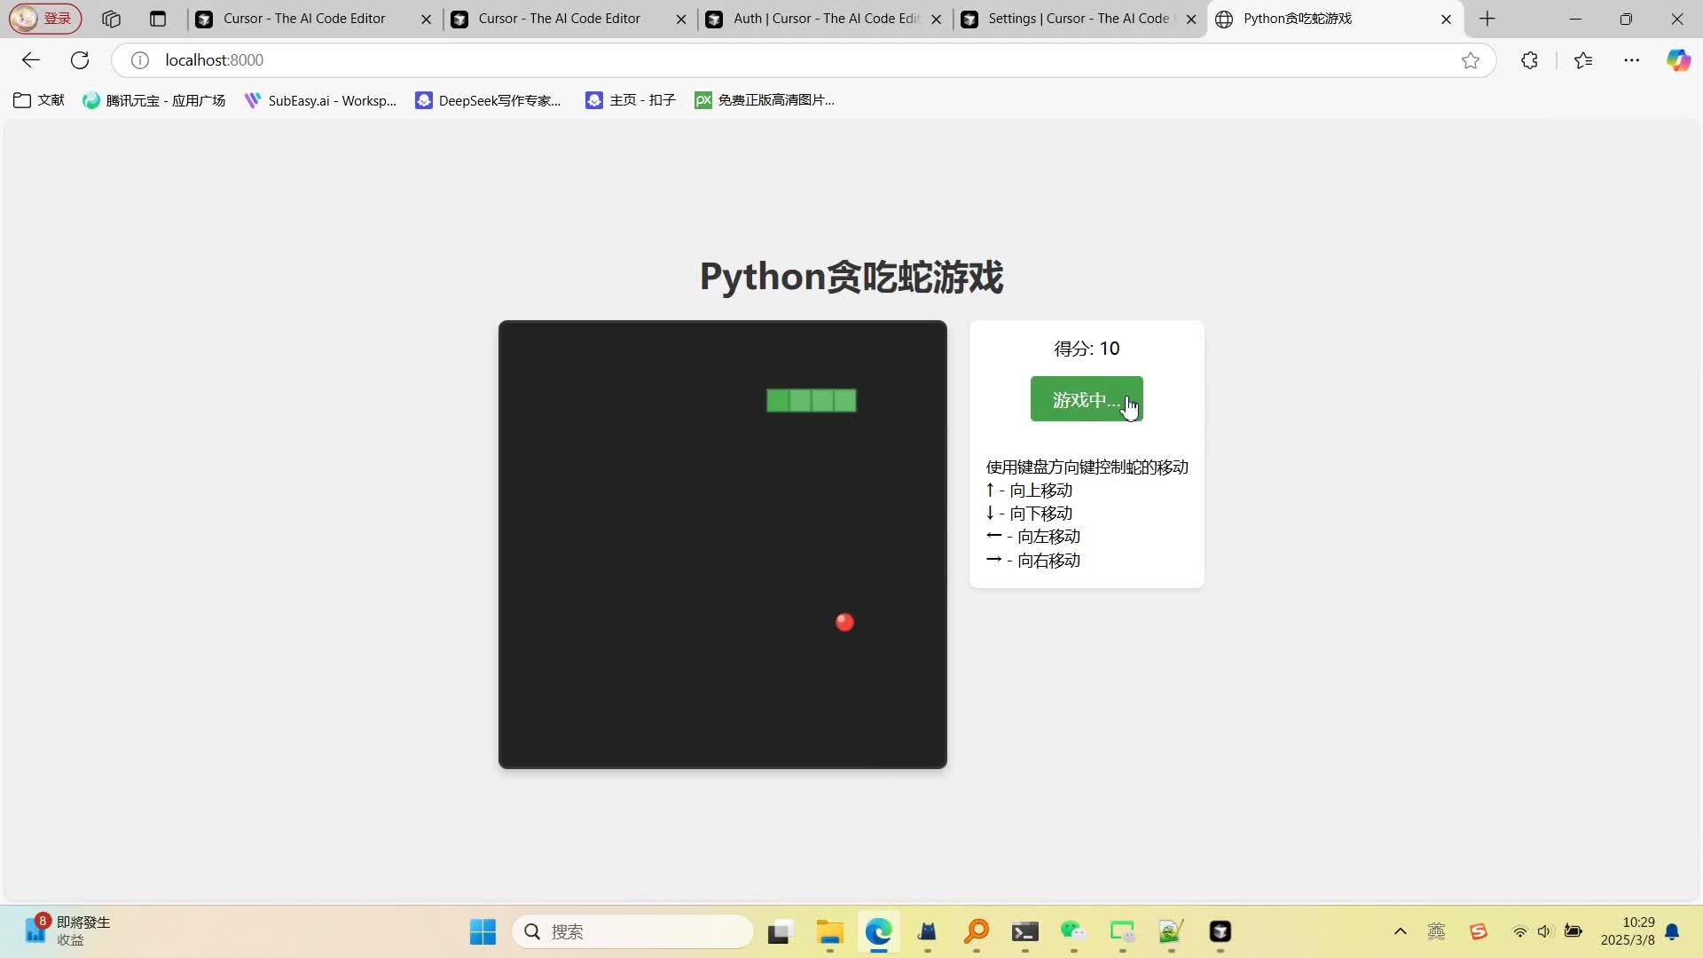Select the Edge browser icon on the taskbar

877,931
